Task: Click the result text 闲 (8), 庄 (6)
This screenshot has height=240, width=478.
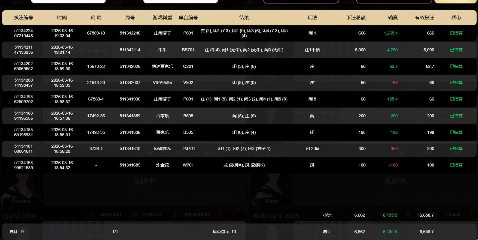Action: point(244,116)
